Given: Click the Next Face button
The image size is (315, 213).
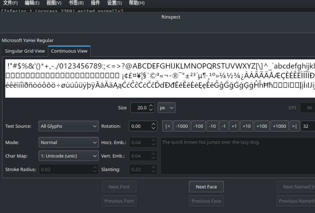Looking at the screenshot, I should tap(206, 187).
